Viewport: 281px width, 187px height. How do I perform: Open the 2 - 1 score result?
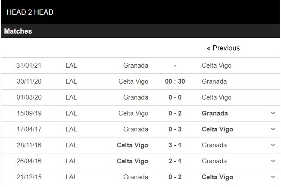point(175,161)
